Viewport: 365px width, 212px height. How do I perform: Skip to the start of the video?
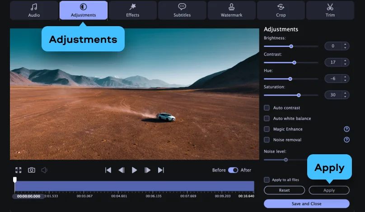tap(108, 170)
